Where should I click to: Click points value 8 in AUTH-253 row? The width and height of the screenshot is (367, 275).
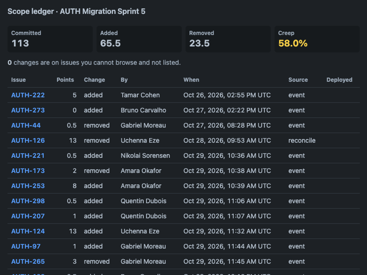tap(75, 186)
